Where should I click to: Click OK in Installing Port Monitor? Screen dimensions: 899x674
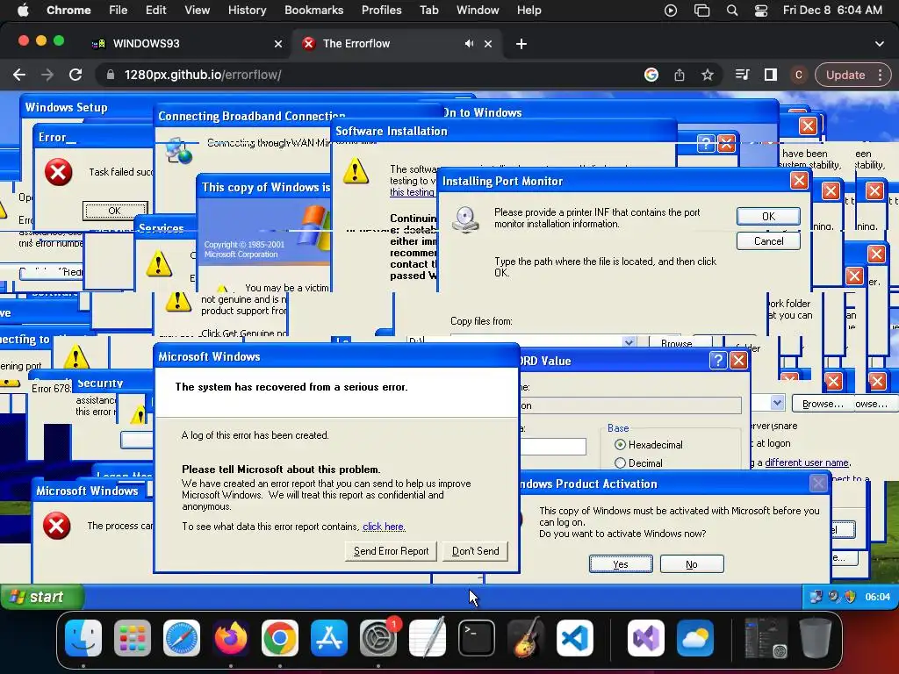[768, 216]
